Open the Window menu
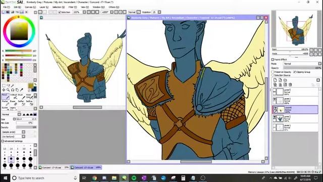Image resolution: width=323 pixels, height=182 pixels. (x=98, y=7)
